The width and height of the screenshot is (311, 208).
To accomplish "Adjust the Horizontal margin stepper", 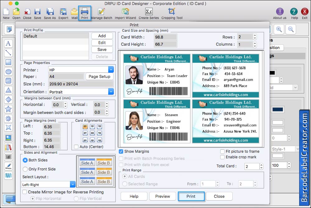I will [65, 105].
